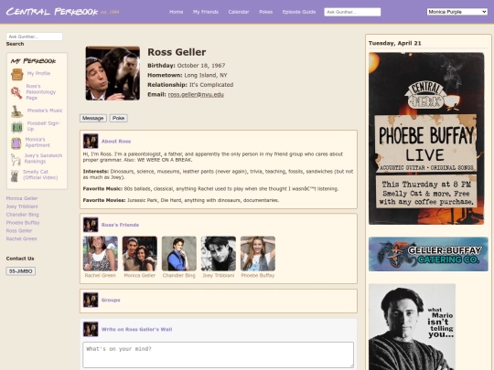The width and height of the screenshot is (494, 370).
Task: Click the Rachel Green name under her photo
Action: click(101, 275)
